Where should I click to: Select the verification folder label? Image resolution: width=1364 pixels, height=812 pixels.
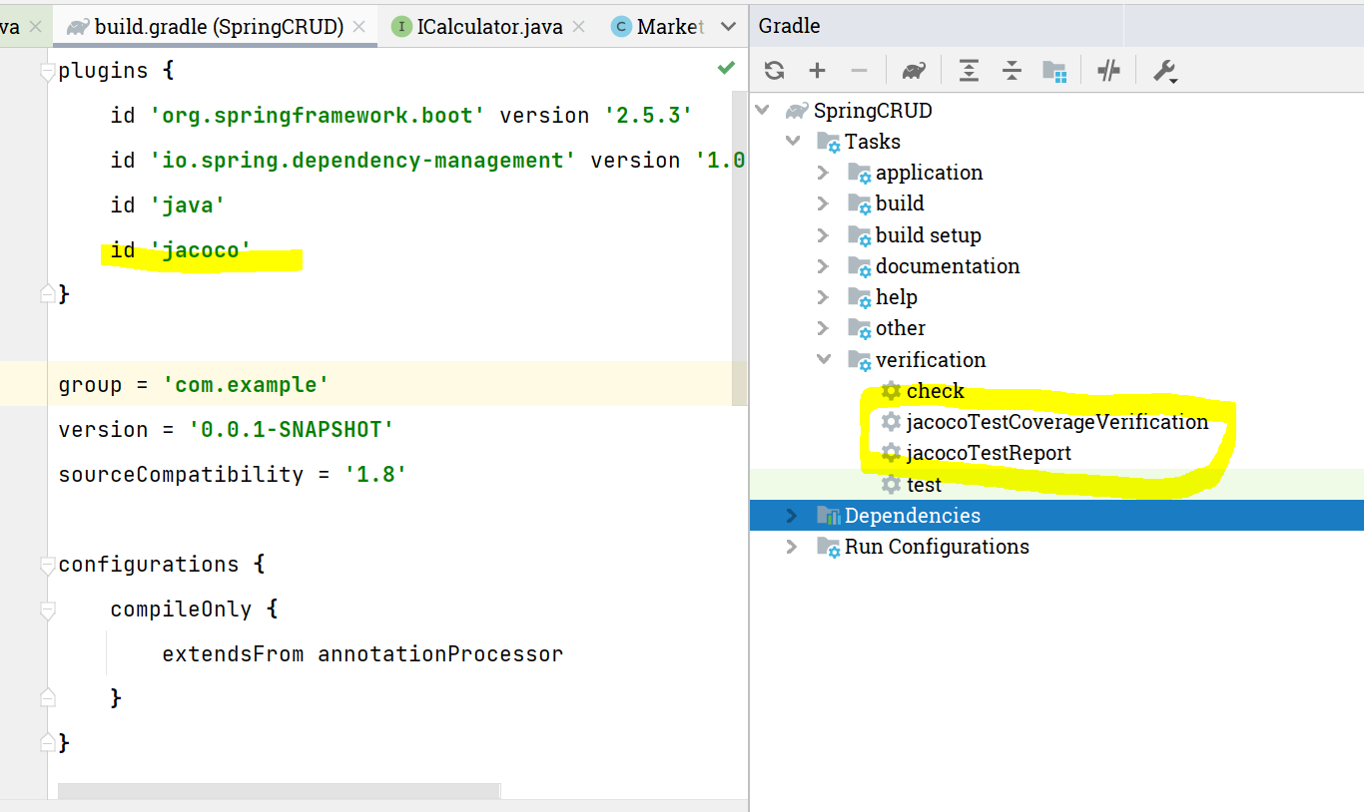931,359
